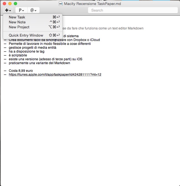
Task: Click the line "esiste una versione (adesso di terze parti) su iOS"
Action: 46,59
